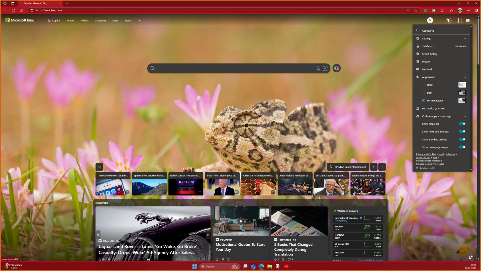Open the Privacy and Cookies link
Screen dimensions: 481x271
pos(426,154)
